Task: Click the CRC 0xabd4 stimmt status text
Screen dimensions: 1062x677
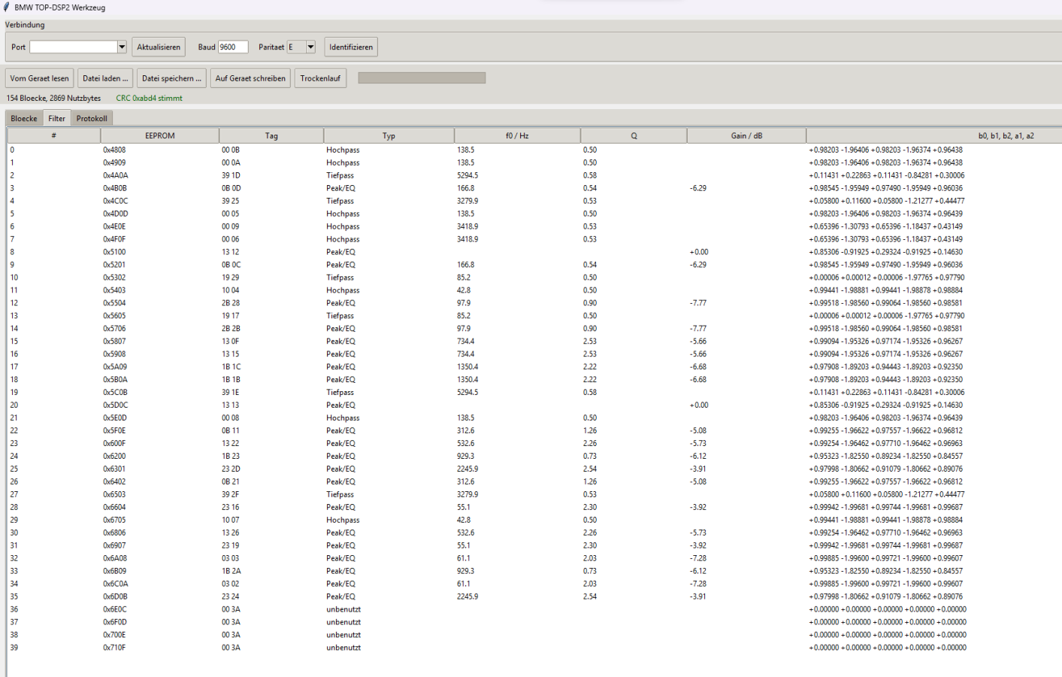Action: point(149,98)
